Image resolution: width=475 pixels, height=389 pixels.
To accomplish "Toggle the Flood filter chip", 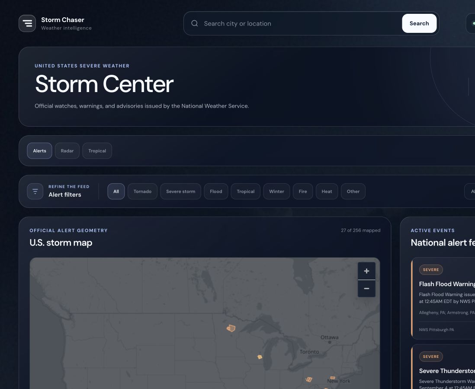I will pyautogui.click(x=216, y=191).
